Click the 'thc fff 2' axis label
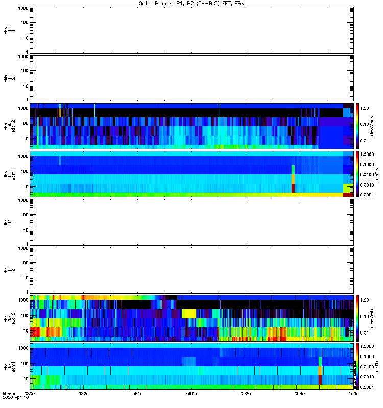The width and height of the screenshot is (383, 408). pos(10,270)
